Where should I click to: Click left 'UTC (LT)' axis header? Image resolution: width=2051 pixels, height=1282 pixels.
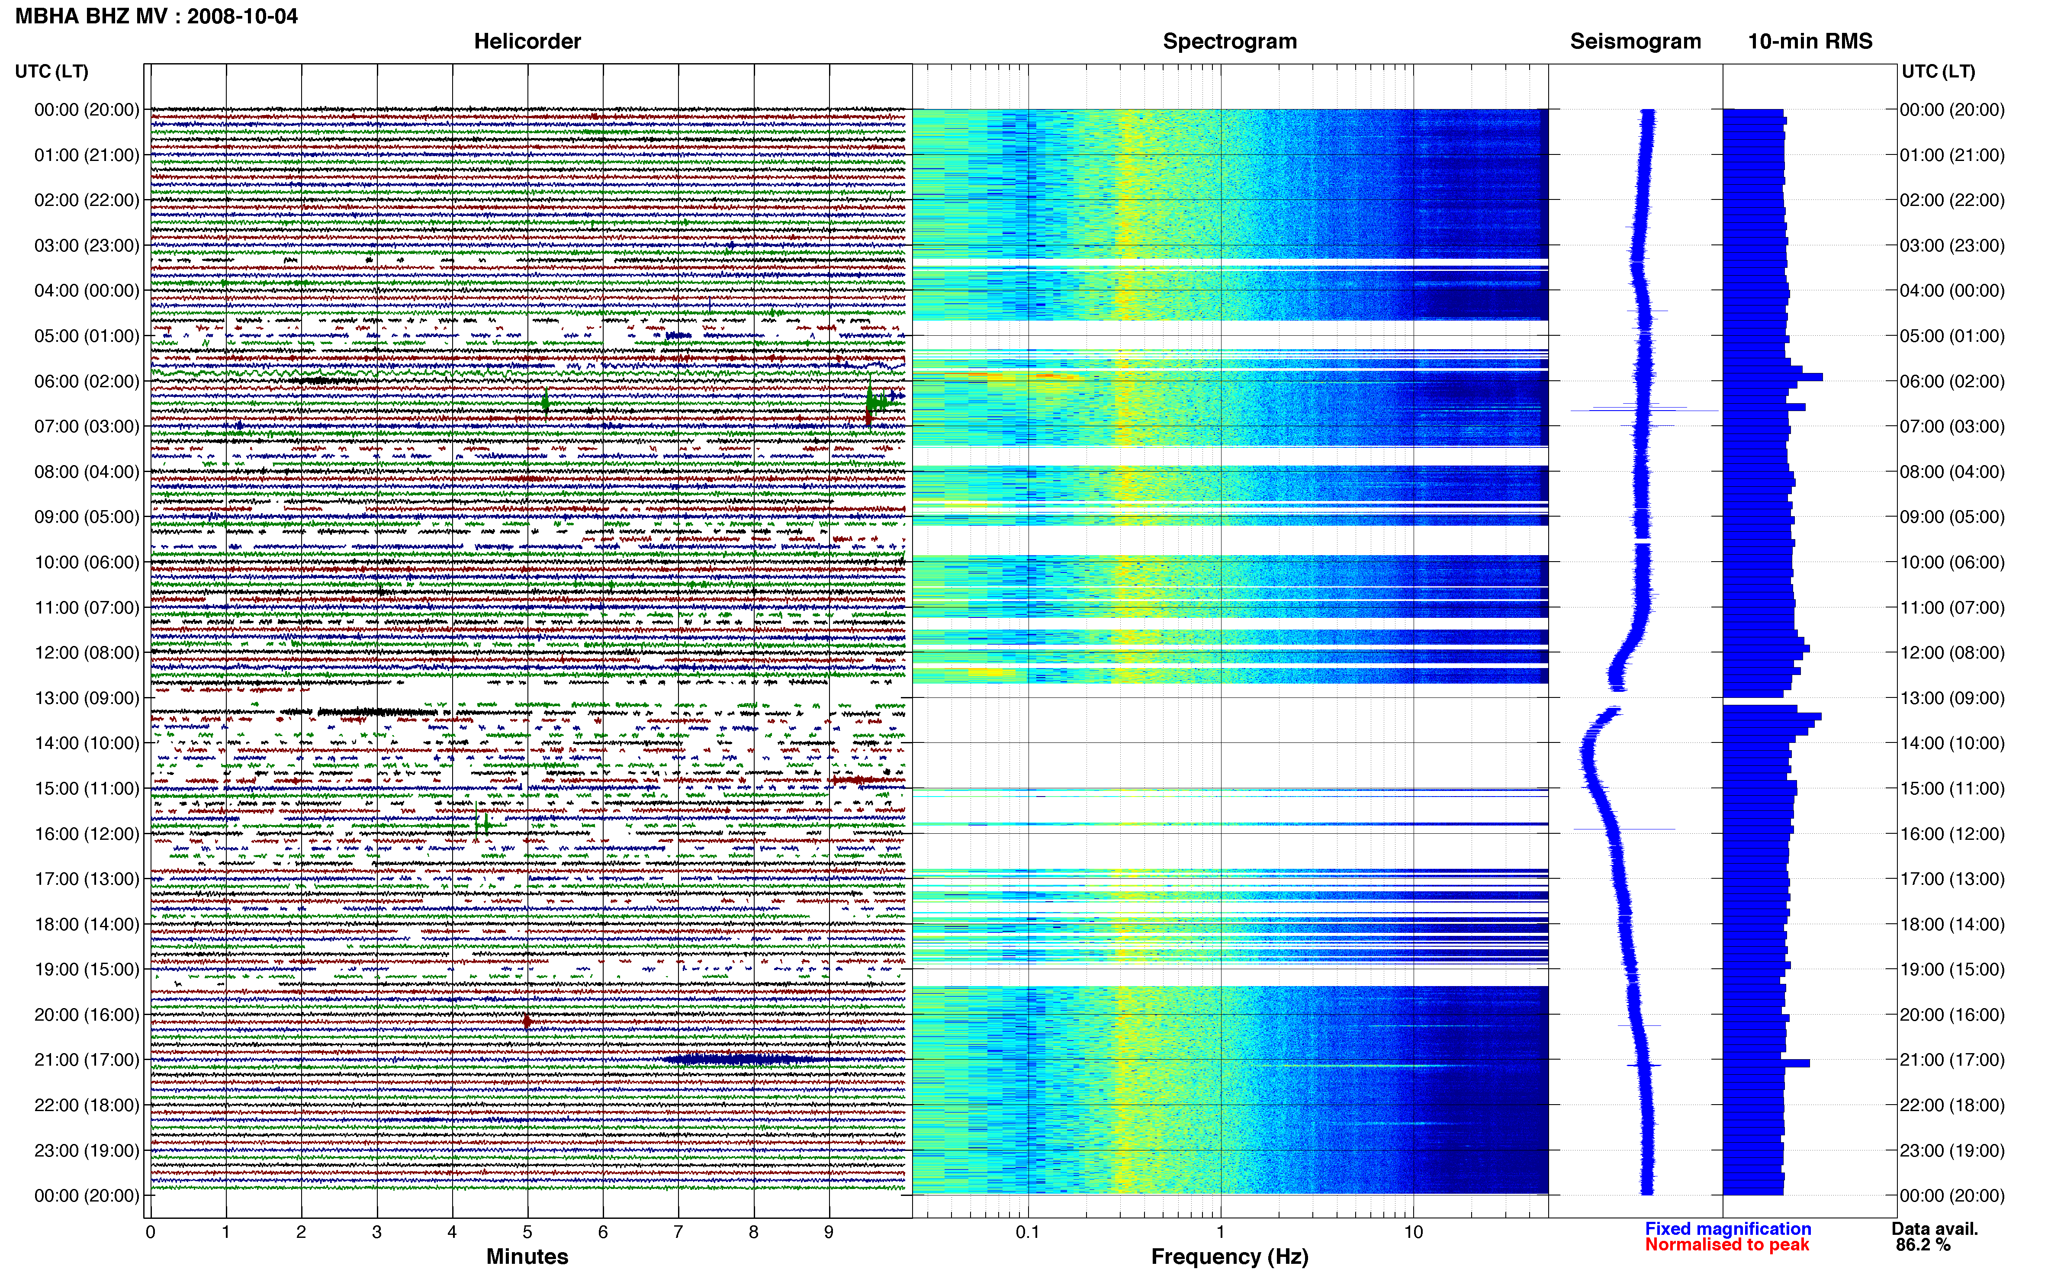[51, 71]
